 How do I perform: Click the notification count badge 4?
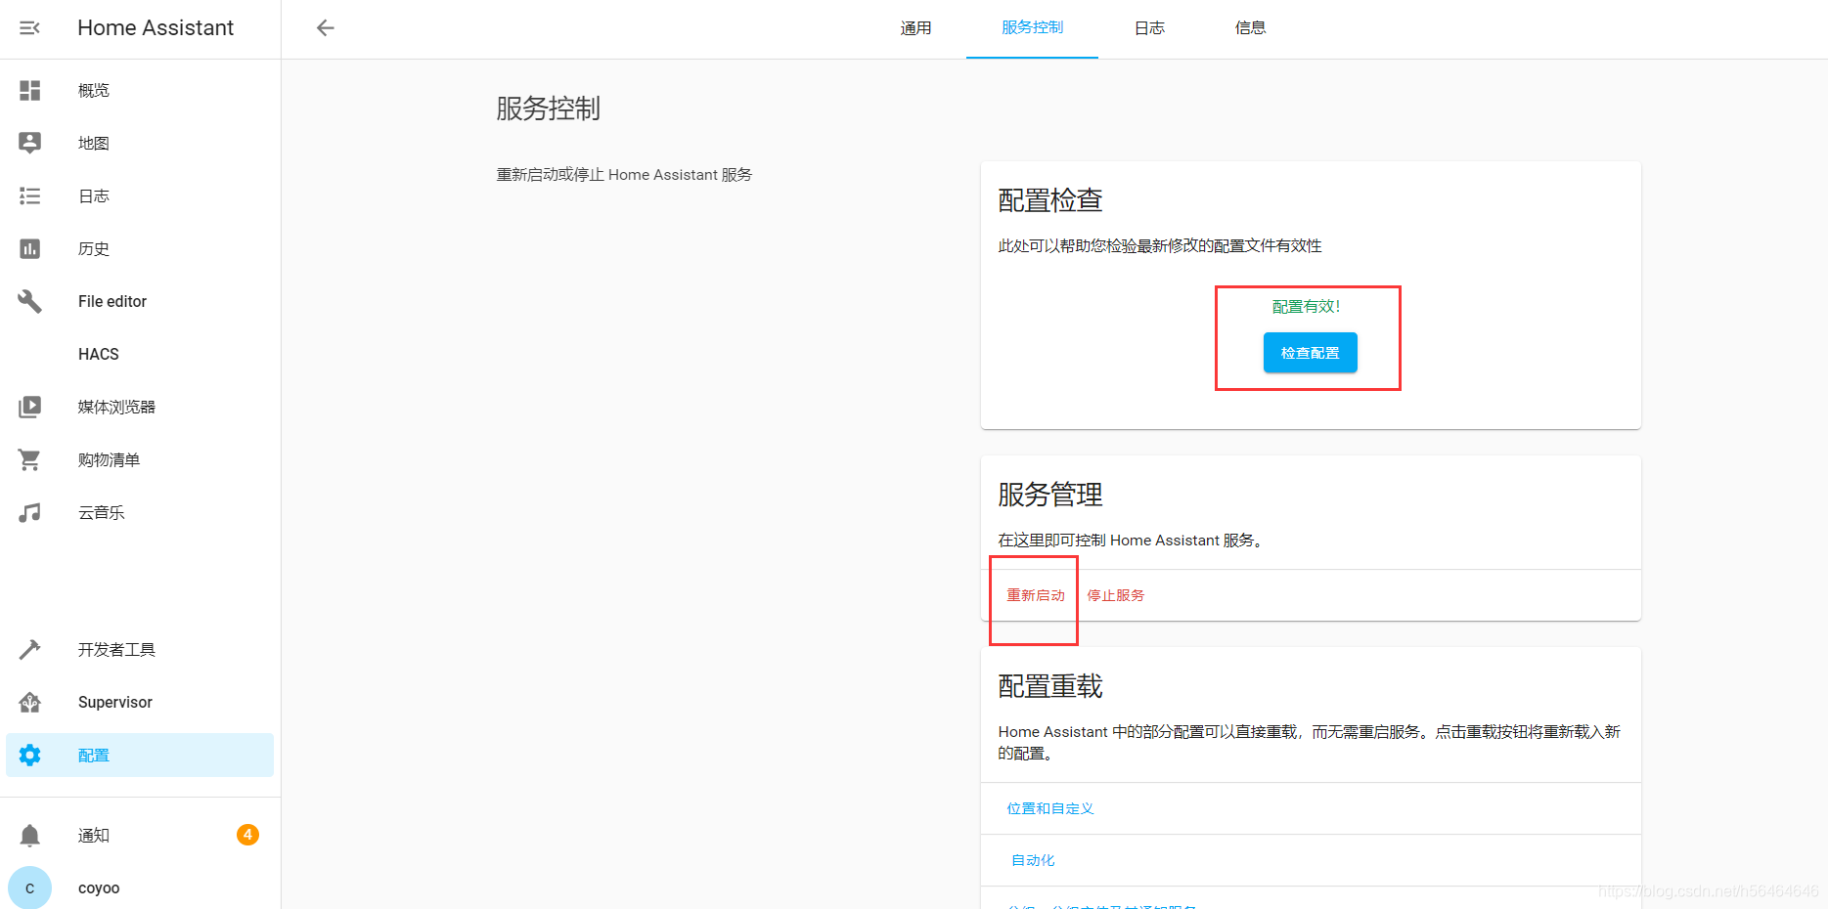(247, 835)
